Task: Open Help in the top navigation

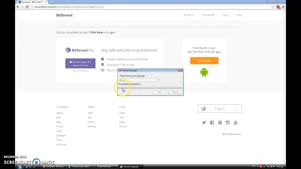Action: click(x=239, y=15)
